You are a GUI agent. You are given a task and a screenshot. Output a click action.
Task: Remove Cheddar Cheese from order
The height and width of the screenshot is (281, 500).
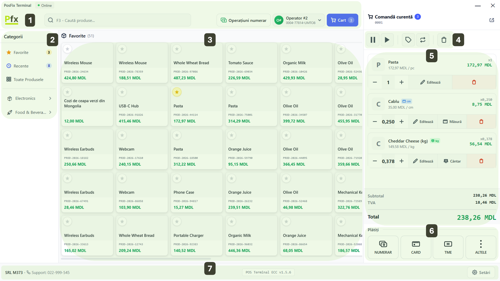pos(481,161)
